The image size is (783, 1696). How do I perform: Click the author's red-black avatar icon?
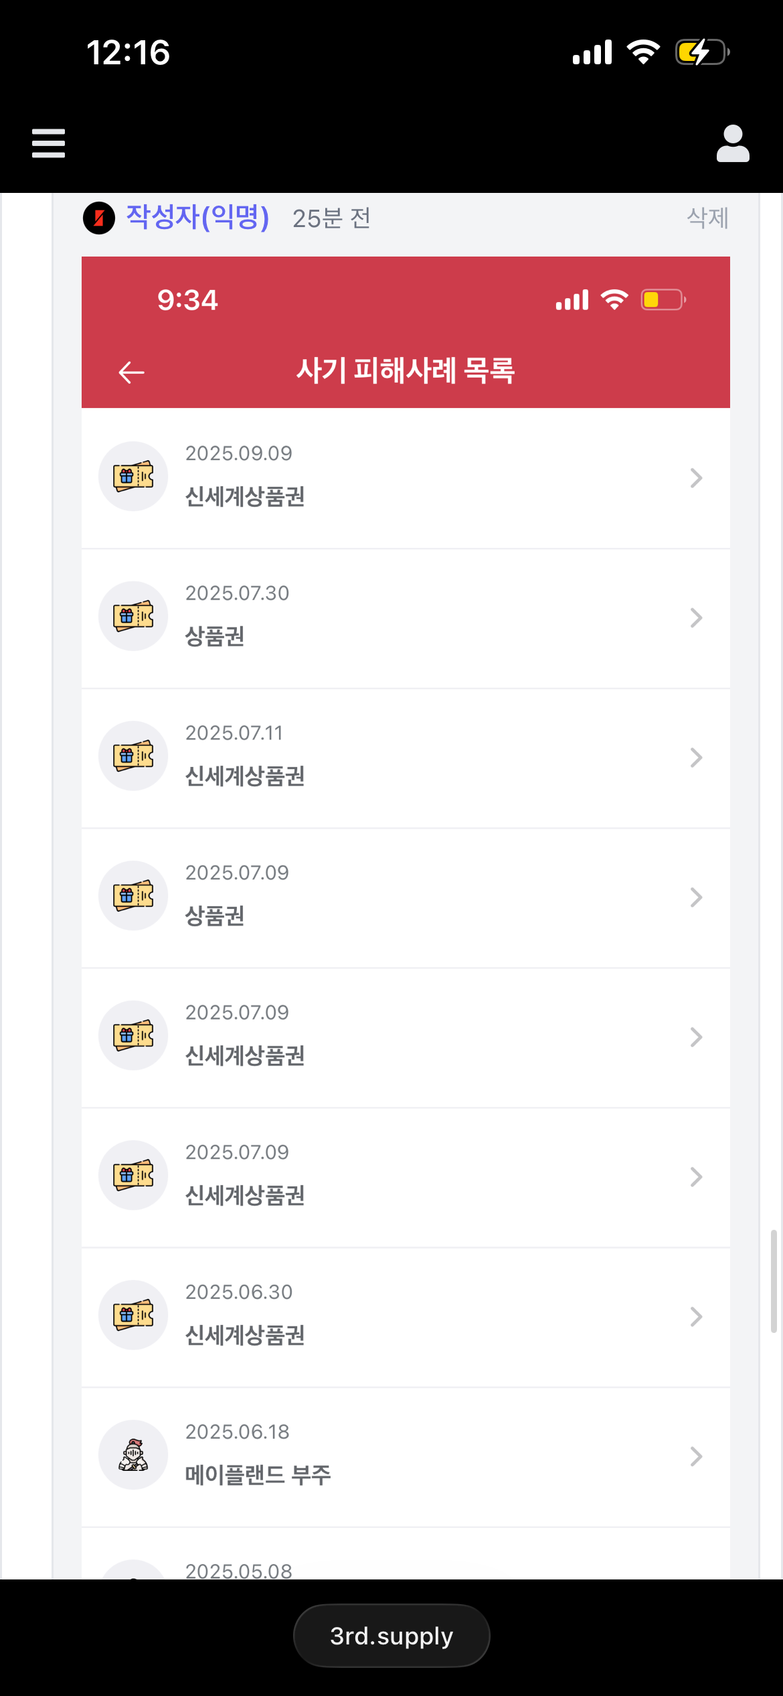click(x=99, y=218)
